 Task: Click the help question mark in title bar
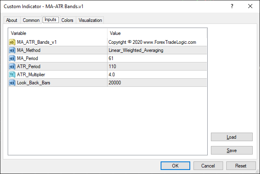(x=232, y=6)
